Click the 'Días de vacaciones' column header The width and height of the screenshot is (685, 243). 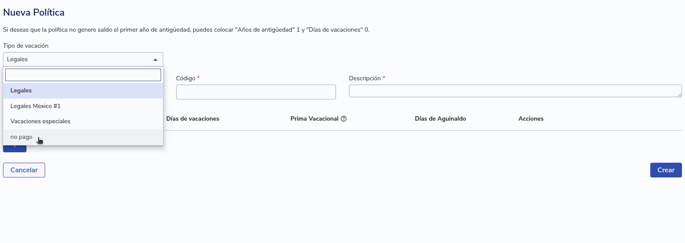pos(193,118)
